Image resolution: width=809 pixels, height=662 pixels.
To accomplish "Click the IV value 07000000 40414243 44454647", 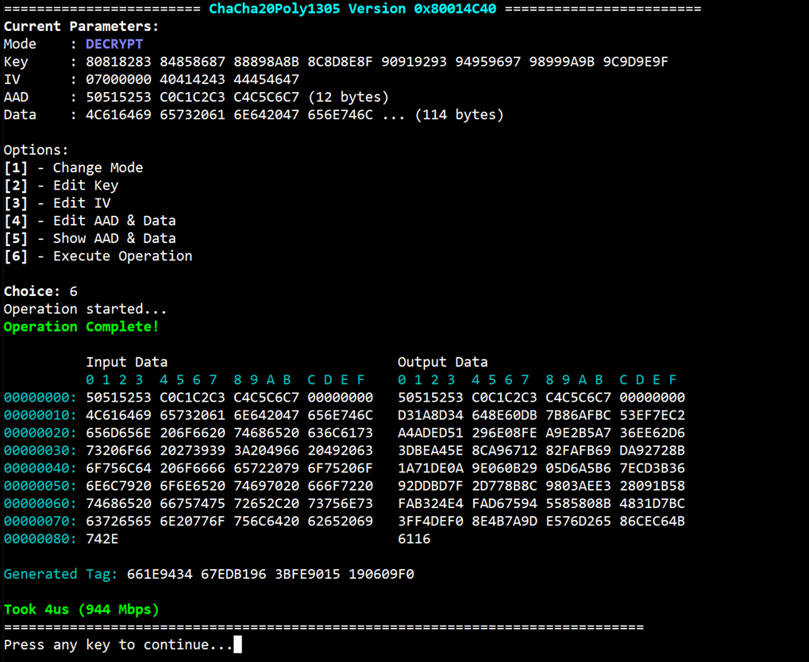I will [192, 79].
